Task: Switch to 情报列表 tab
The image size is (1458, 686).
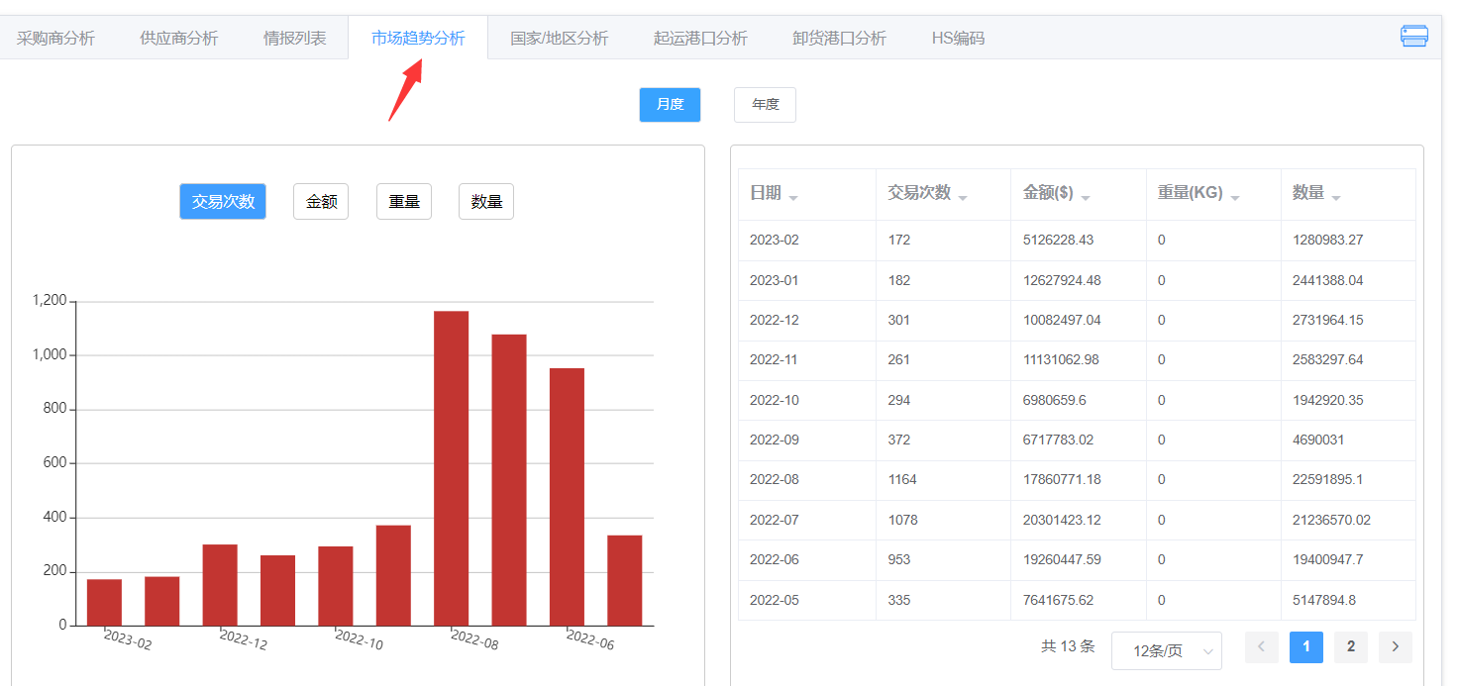Action: 294,39
